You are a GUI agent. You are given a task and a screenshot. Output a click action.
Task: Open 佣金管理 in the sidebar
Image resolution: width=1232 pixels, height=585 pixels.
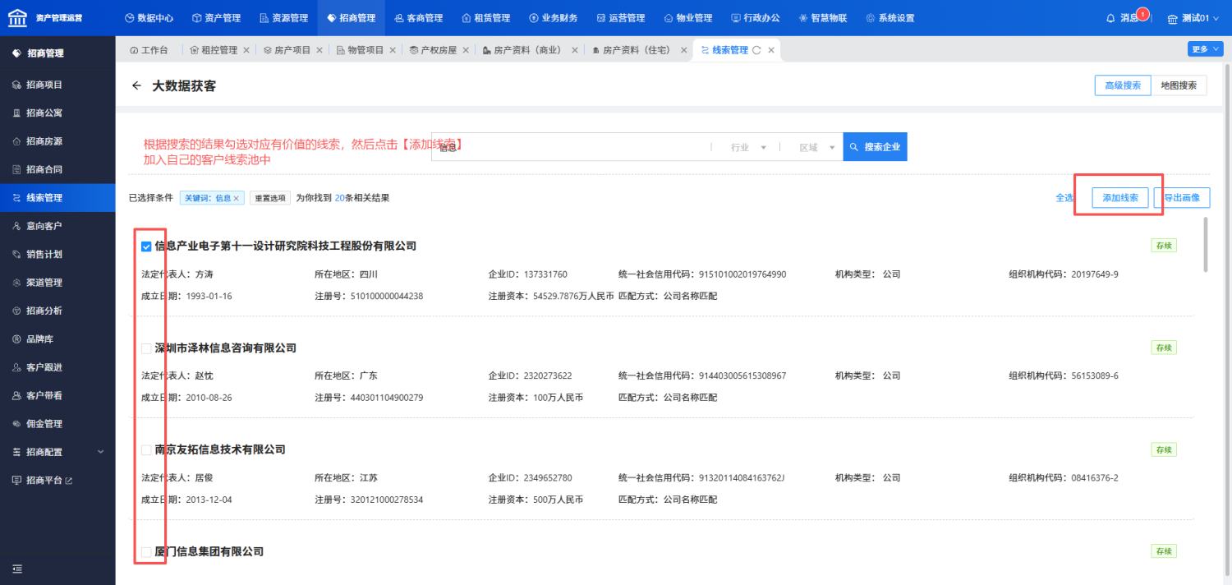point(57,424)
